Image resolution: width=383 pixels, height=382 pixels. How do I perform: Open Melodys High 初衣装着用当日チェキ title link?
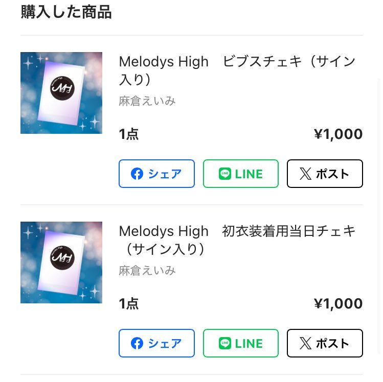click(x=237, y=240)
